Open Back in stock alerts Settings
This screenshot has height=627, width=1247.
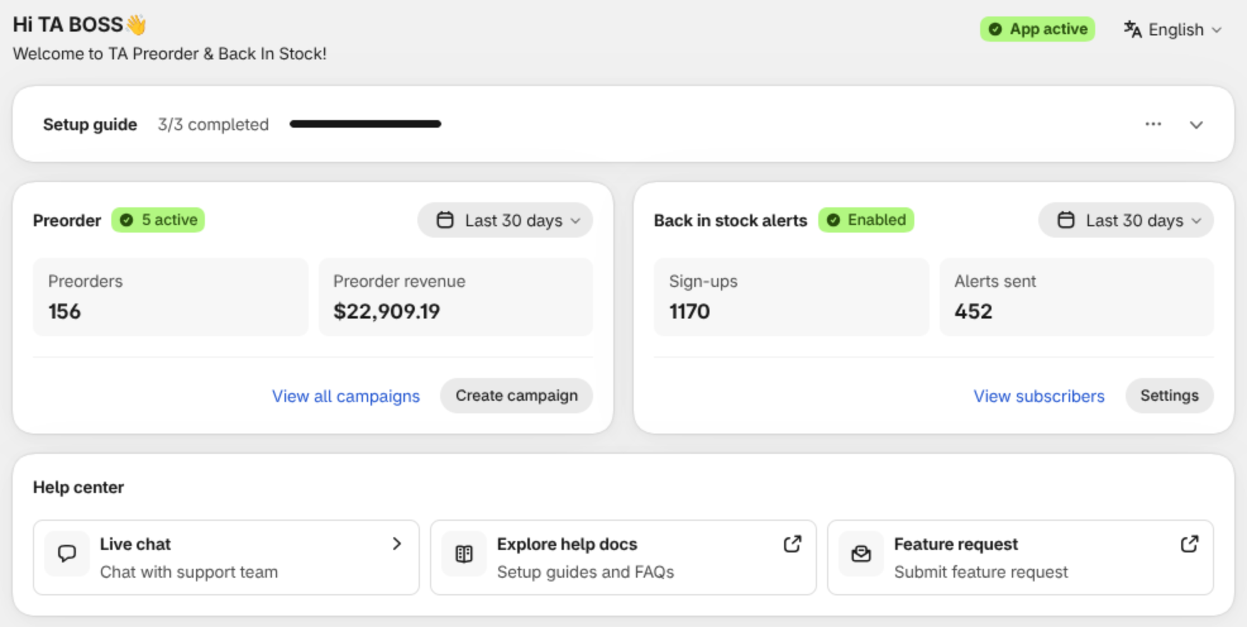tap(1169, 396)
